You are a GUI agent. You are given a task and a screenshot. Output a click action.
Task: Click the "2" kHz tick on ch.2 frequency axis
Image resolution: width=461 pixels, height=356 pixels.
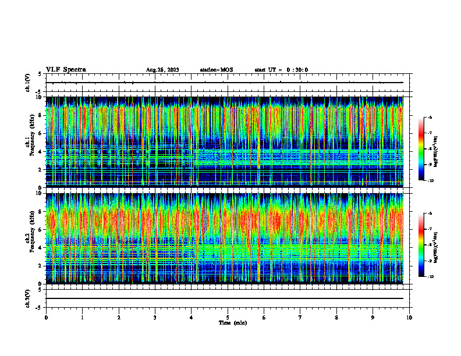pyautogui.click(x=41, y=266)
